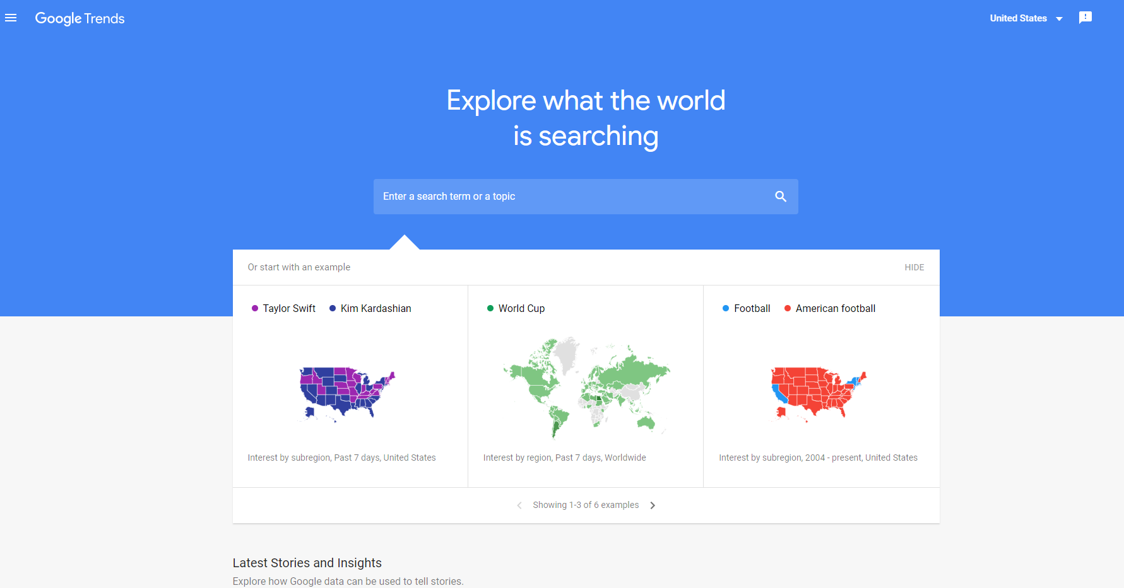Click the American football legend label

(836, 308)
